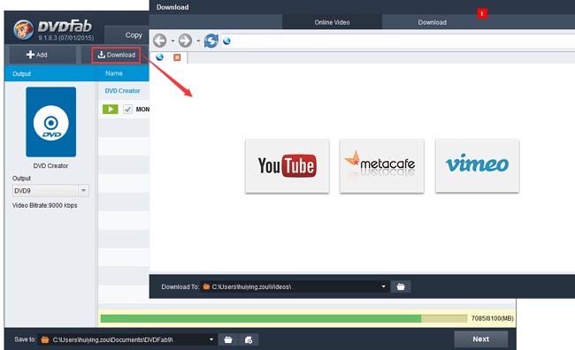Switch to the Download tab in the dialog
575x350 pixels.
point(432,22)
